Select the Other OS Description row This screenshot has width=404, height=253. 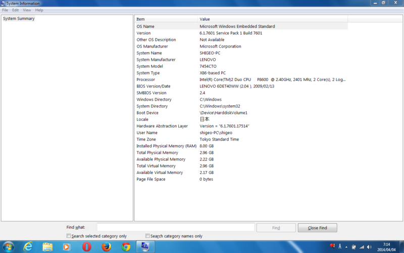tap(241, 40)
